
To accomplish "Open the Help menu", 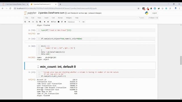I will click(x=77, y=18).
